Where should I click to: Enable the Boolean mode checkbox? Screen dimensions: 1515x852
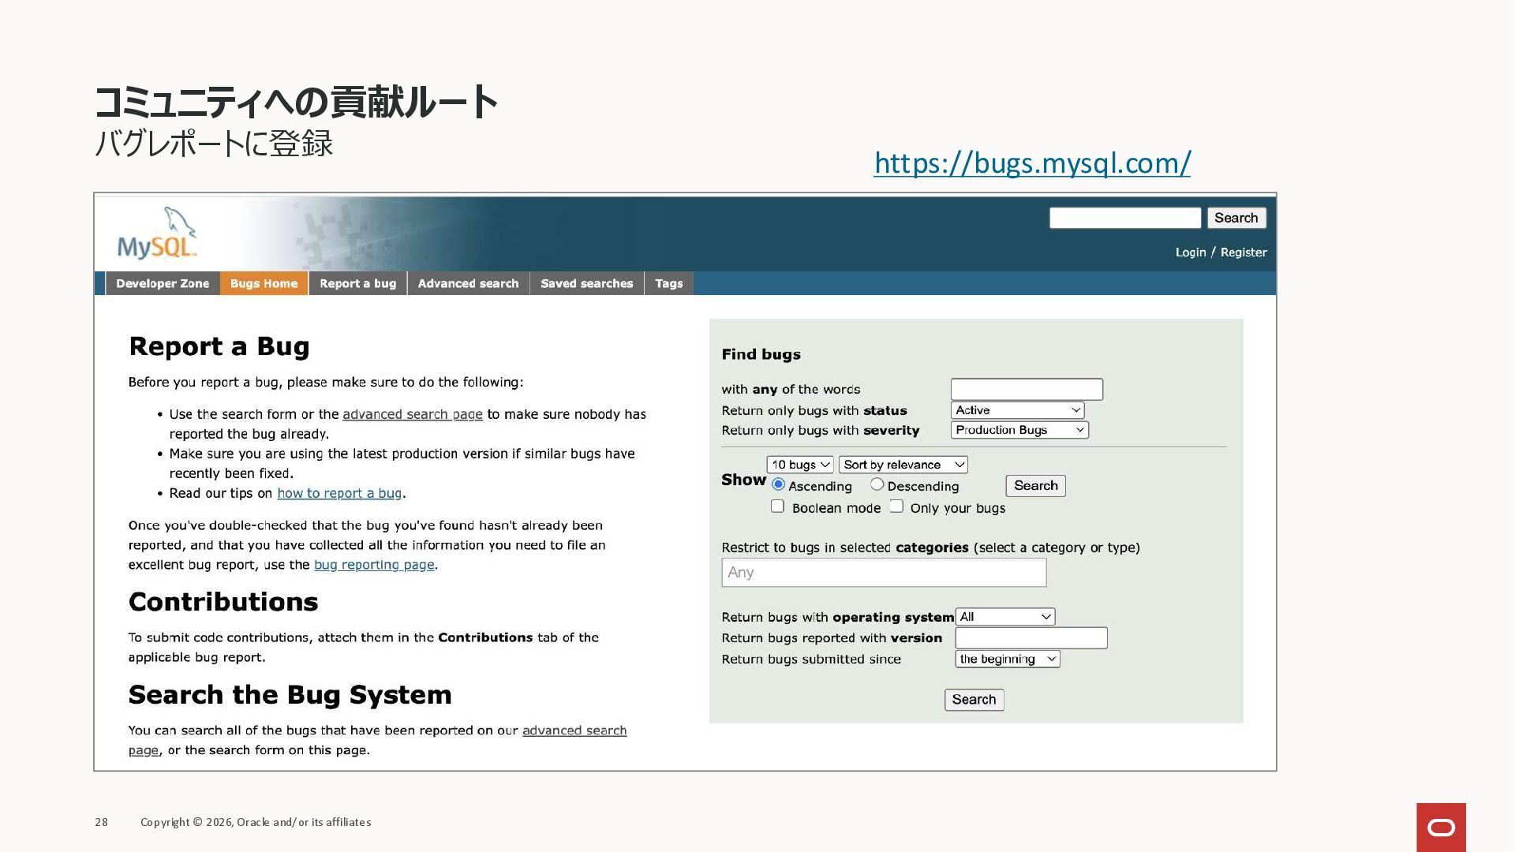[777, 506]
